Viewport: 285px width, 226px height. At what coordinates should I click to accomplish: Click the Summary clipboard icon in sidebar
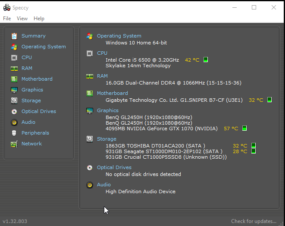(x=14, y=36)
